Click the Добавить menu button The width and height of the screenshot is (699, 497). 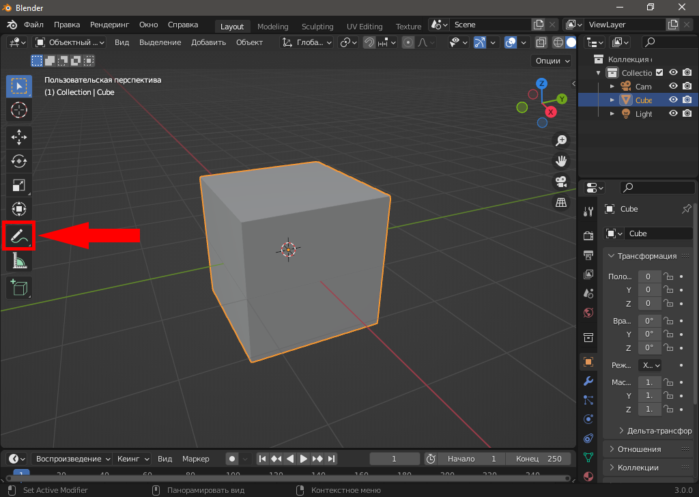point(208,42)
